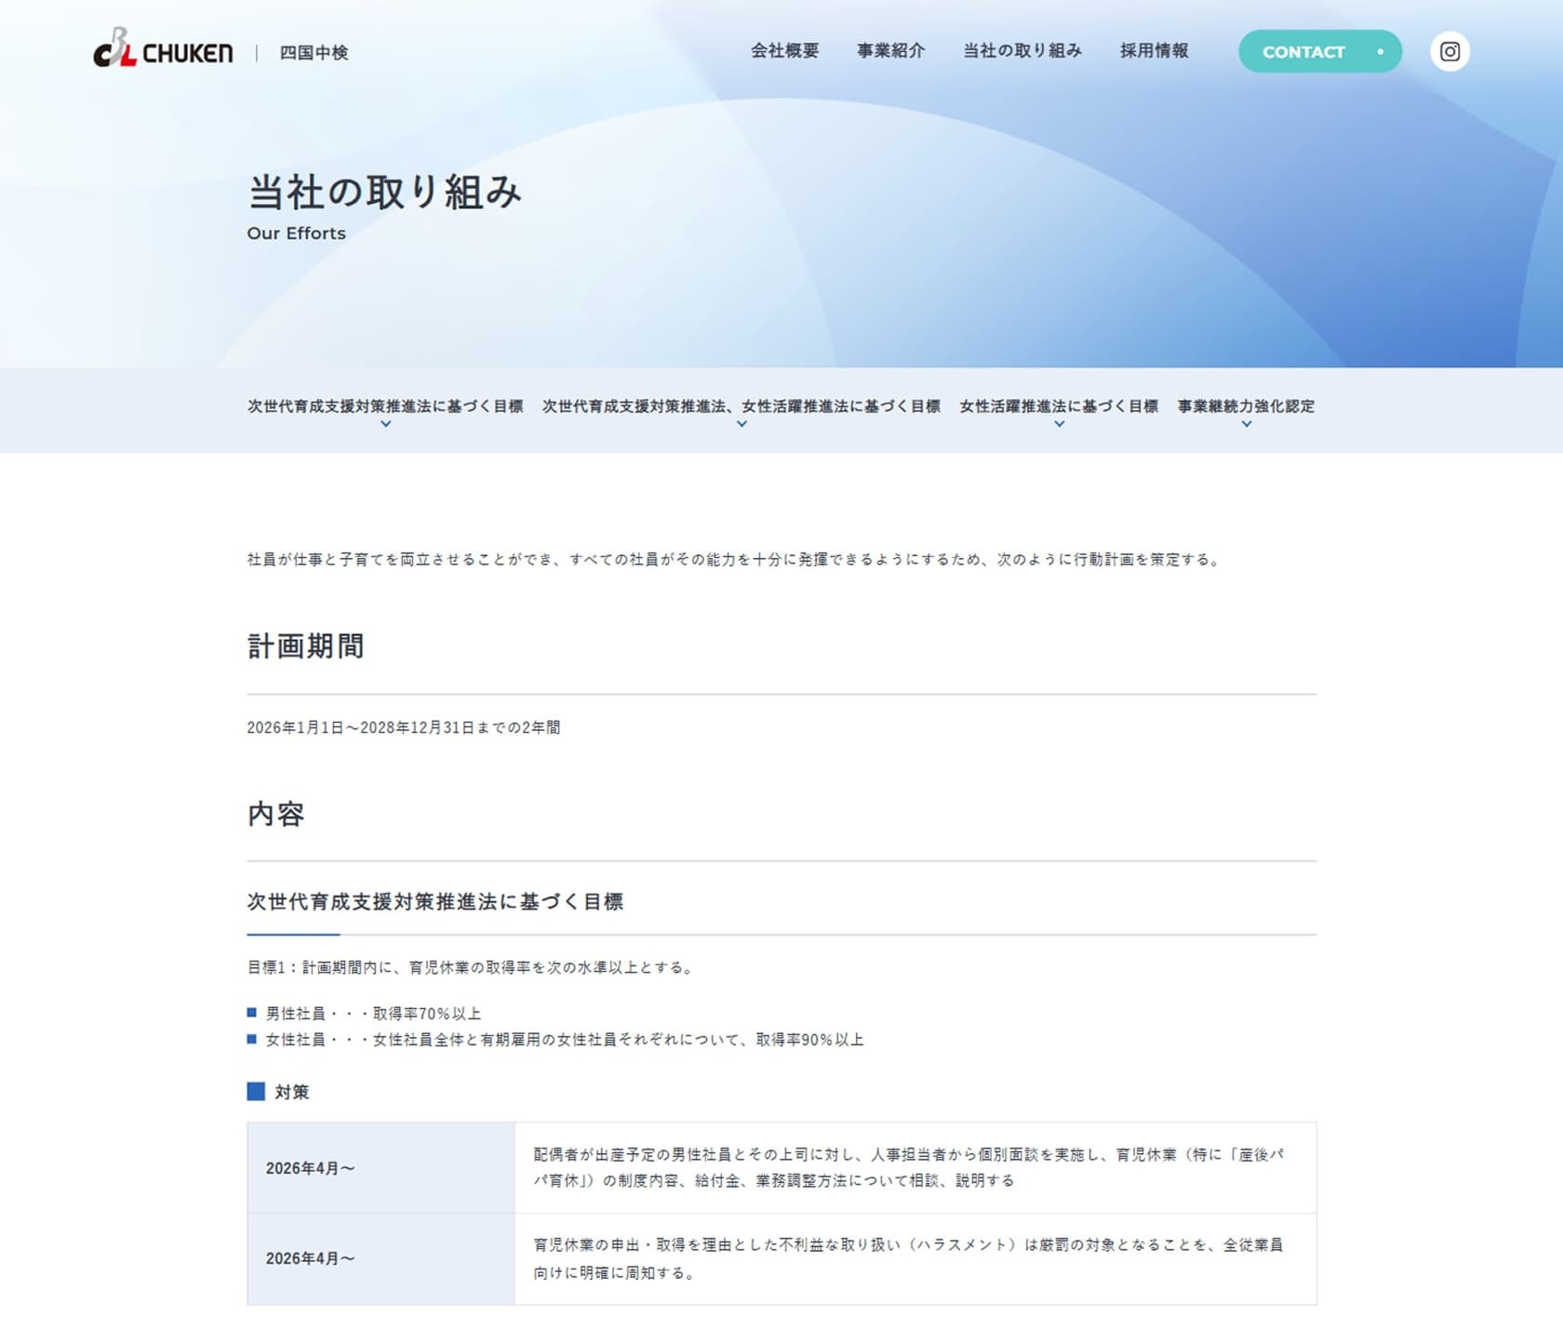Select the 四国中検 header text
This screenshot has height=1329, width=1563.
[314, 53]
